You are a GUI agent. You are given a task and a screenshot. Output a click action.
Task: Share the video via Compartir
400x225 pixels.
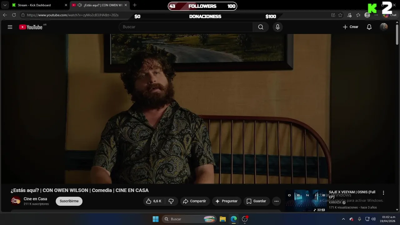point(195,201)
